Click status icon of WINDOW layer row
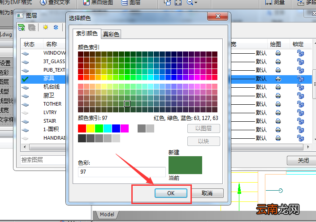The width and height of the screenshot is (316, 222). coord(25,53)
